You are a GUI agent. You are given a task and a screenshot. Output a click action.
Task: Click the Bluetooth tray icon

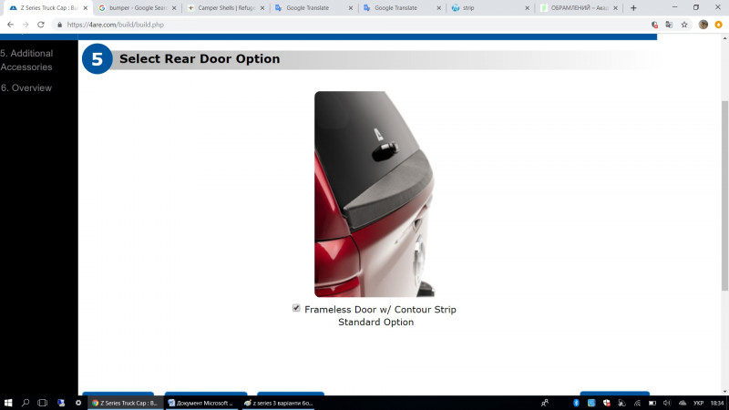click(576, 403)
